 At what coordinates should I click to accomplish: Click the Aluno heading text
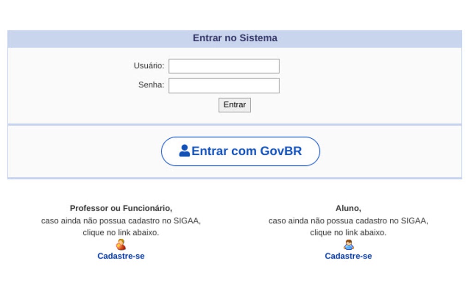(x=348, y=208)
